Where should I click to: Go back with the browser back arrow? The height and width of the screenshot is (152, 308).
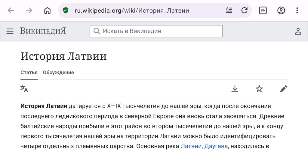pos(11,10)
